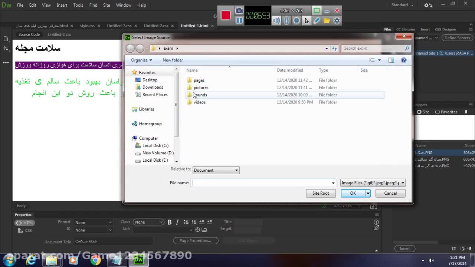The height and width of the screenshot is (267, 475).
Task: Open the pictures folder
Action: pos(201,88)
